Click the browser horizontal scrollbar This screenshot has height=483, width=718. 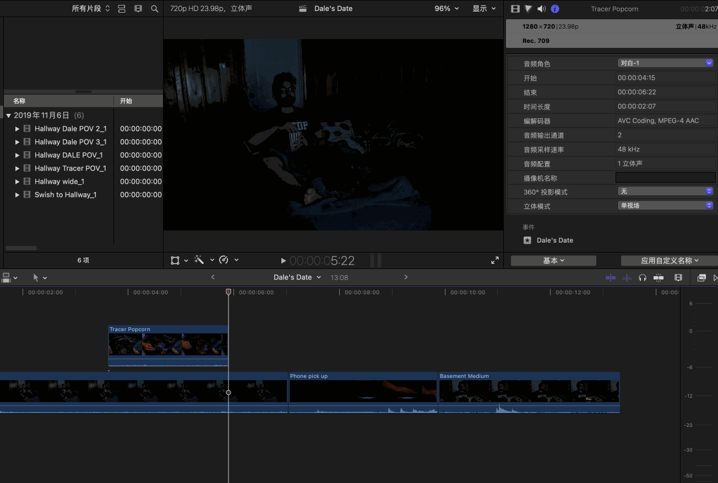click(21, 248)
